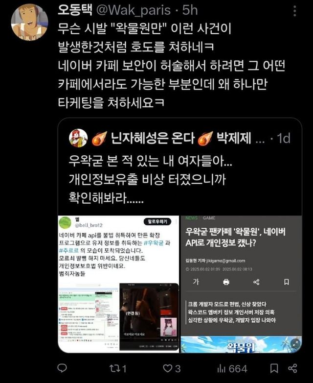The image size is (313, 383).
Task: Open the #주르르 hashtag in screenshot
Action: pos(69,250)
